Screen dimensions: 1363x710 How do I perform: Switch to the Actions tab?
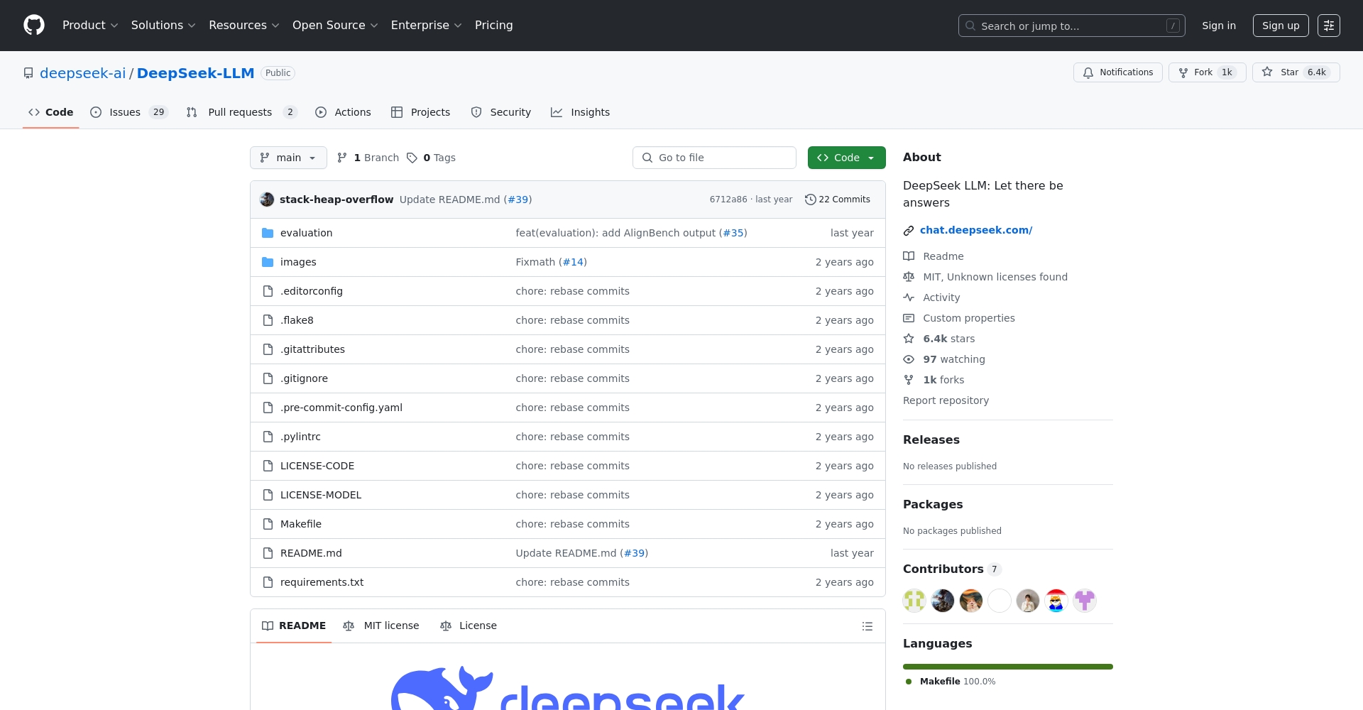343,112
